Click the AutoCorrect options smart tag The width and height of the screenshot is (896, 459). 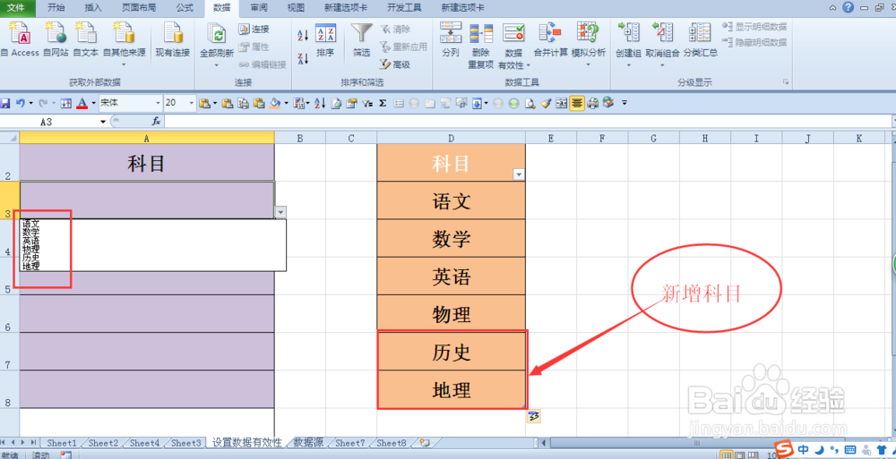534,417
